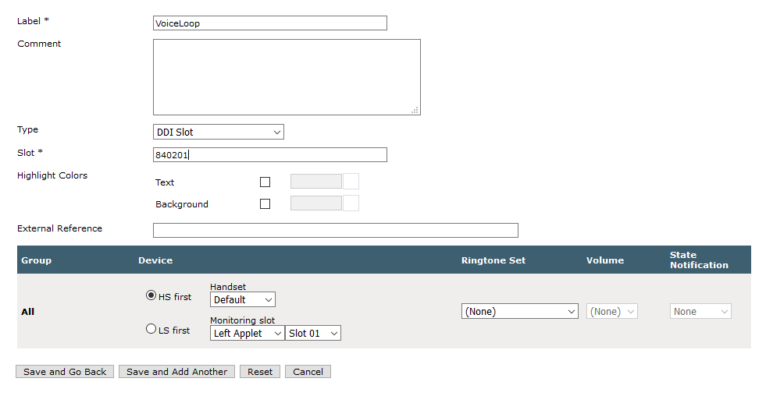Click the All group row label

[x=28, y=312]
